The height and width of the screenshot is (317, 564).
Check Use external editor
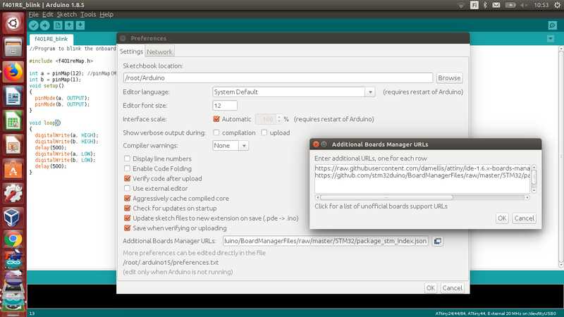tap(127, 188)
